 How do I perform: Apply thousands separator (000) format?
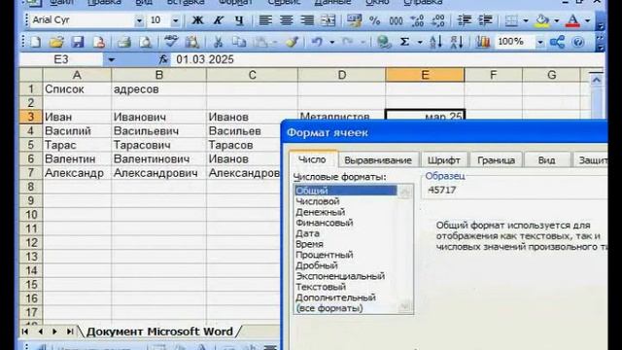(396, 20)
